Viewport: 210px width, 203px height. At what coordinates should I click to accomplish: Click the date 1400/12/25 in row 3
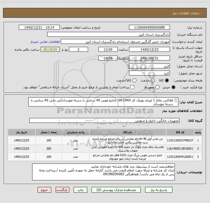22,157
